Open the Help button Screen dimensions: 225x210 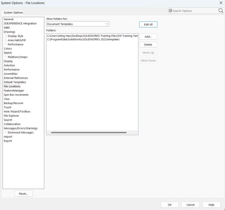point(211,205)
